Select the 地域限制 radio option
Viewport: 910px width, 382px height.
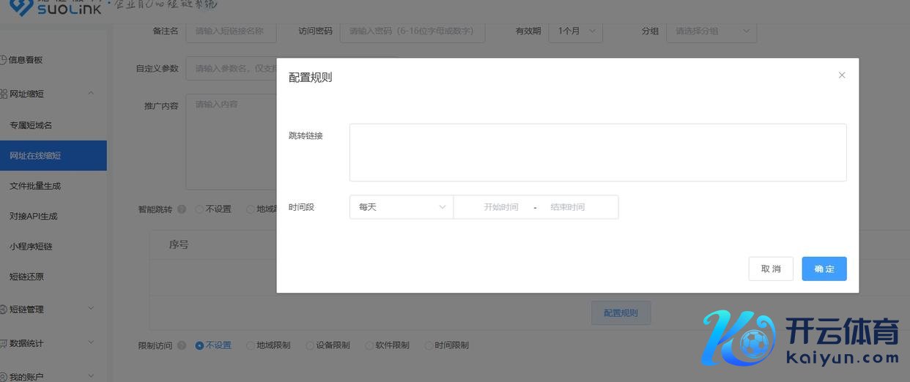tap(251, 345)
